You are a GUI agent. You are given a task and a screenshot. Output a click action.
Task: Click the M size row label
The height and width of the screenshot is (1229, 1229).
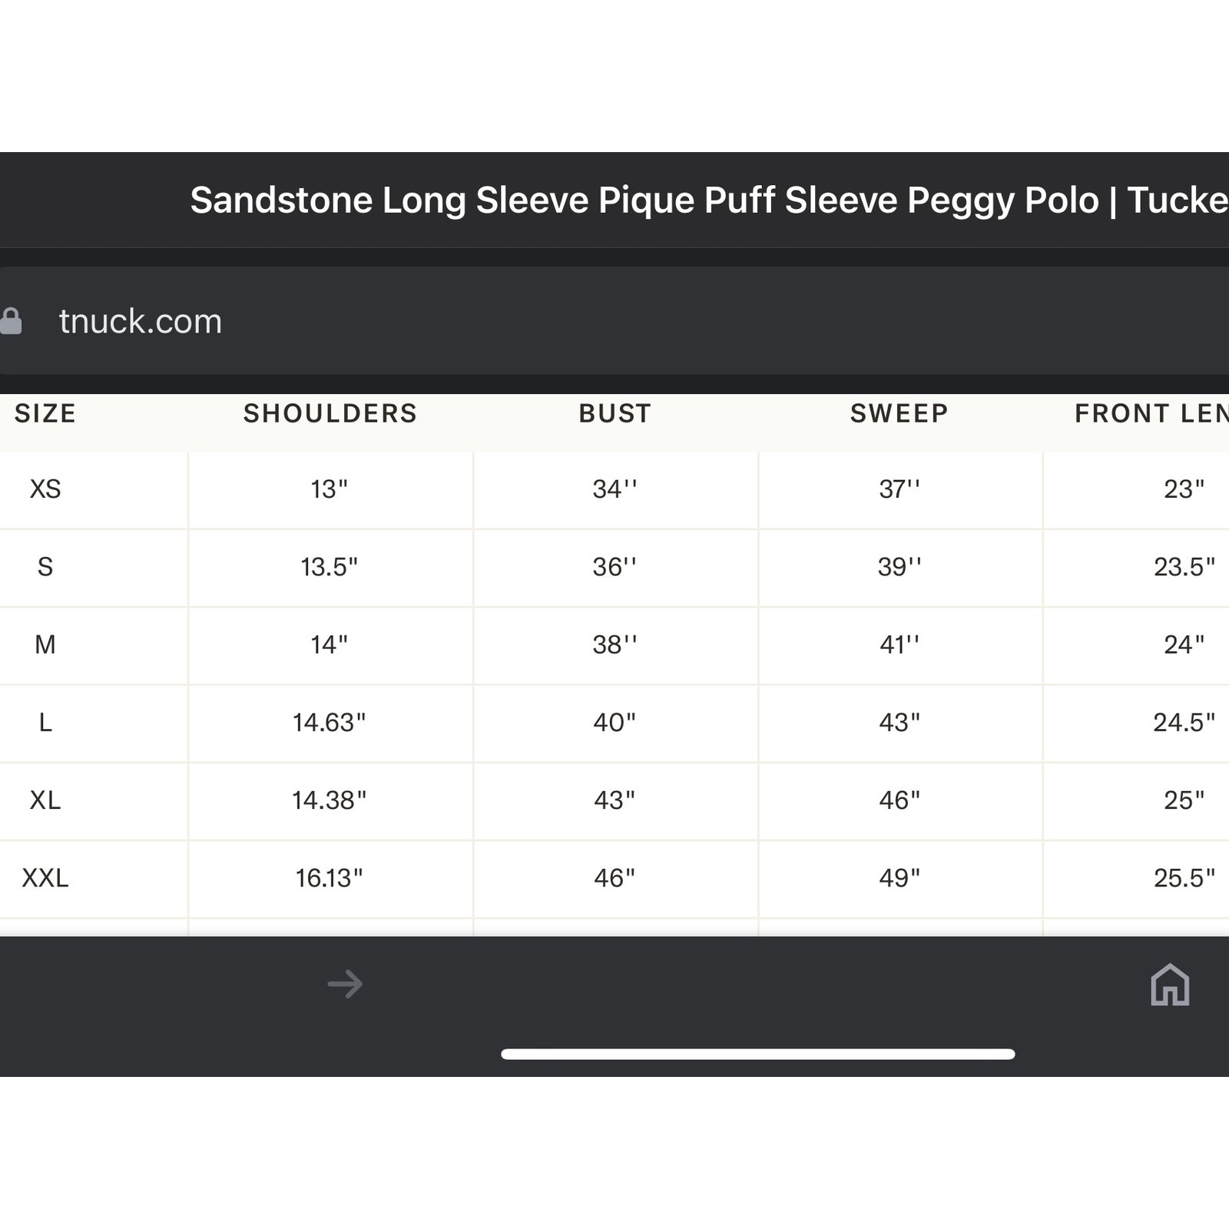45,644
